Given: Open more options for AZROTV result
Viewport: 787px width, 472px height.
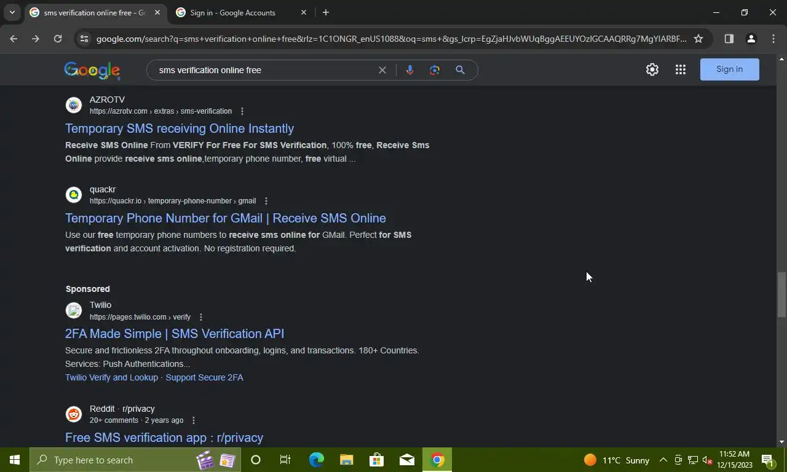Looking at the screenshot, I should 242,111.
